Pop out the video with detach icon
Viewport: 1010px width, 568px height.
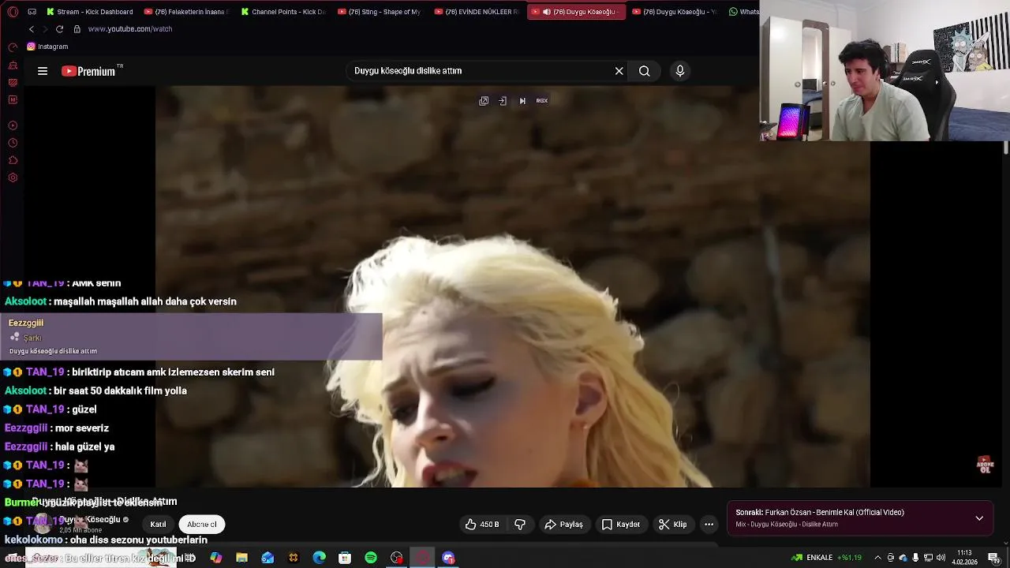484,101
